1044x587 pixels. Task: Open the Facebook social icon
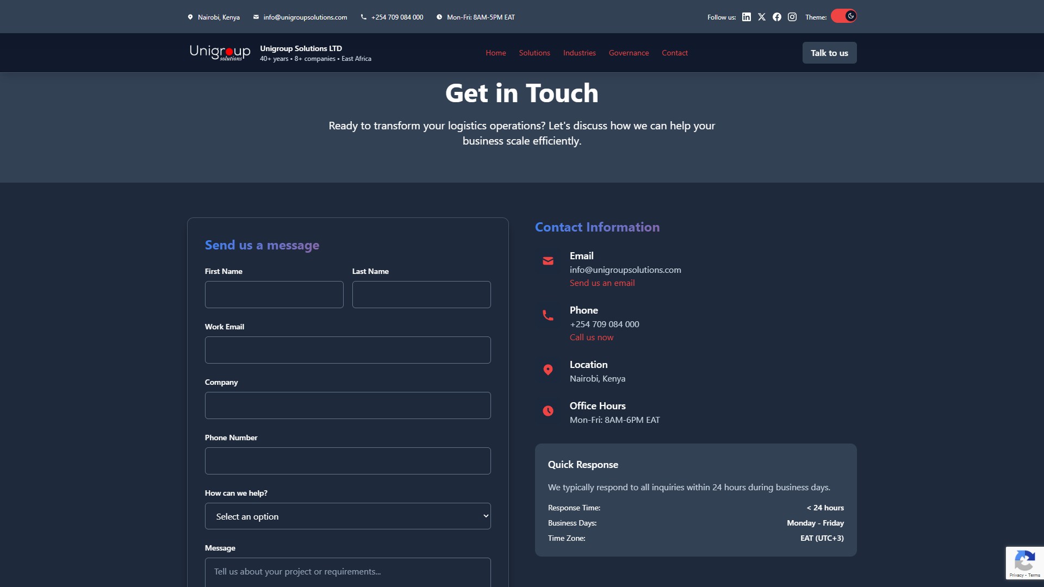click(776, 17)
